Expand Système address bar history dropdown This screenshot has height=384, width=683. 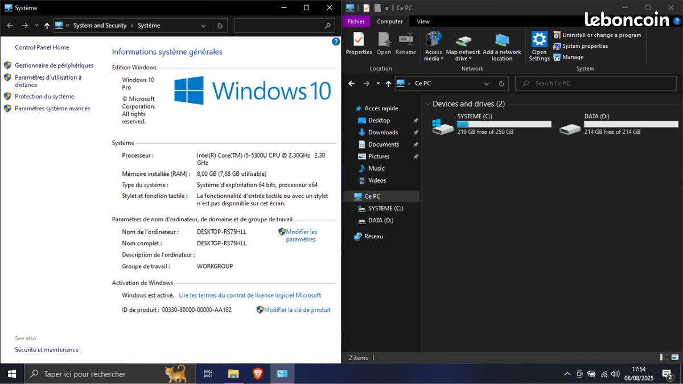click(x=204, y=26)
